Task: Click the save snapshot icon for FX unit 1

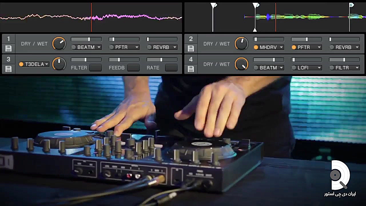Action: (8, 48)
